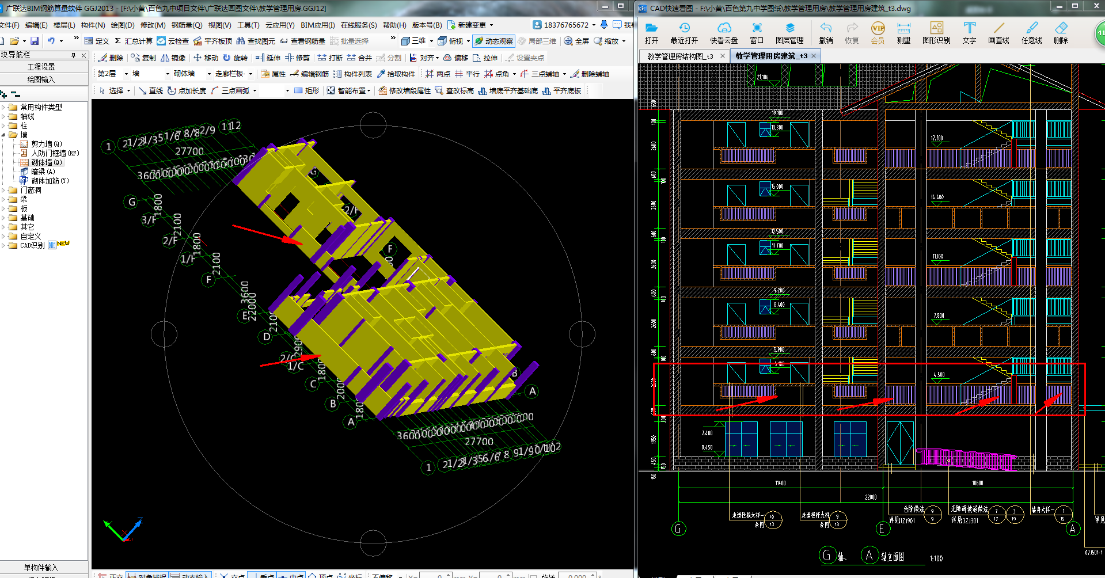The image size is (1105, 578).
Task: Click the Save icon in the GGJ toolbar
Action: pyautogui.click(x=35, y=41)
